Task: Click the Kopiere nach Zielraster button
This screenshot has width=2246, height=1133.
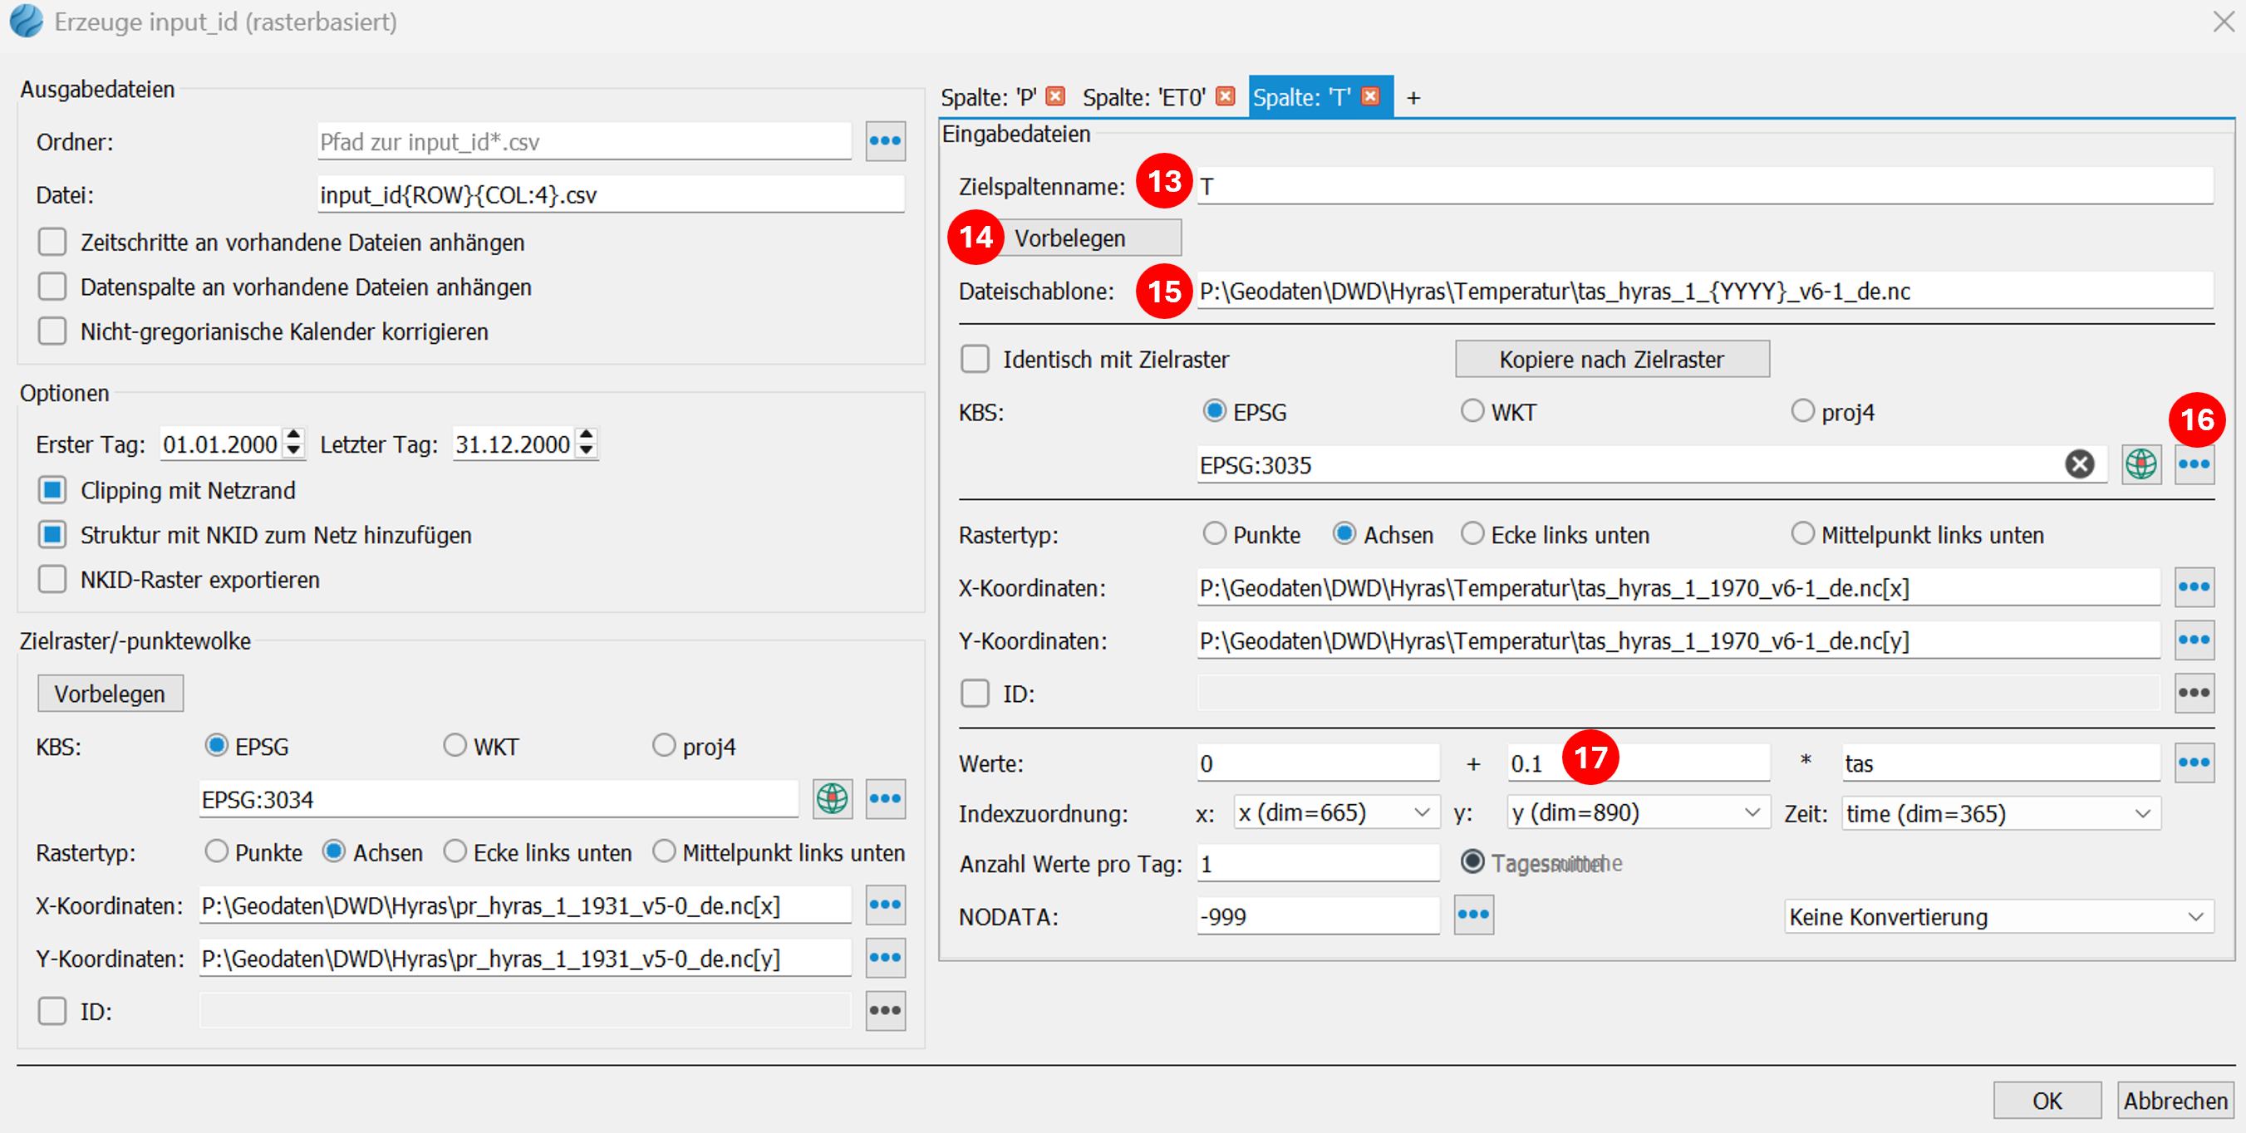Action: coord(1611,359)
